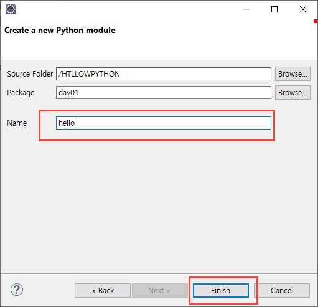318x307 pixels.
Task: Click the small red marker at the right edge
Action: point(316,21)
